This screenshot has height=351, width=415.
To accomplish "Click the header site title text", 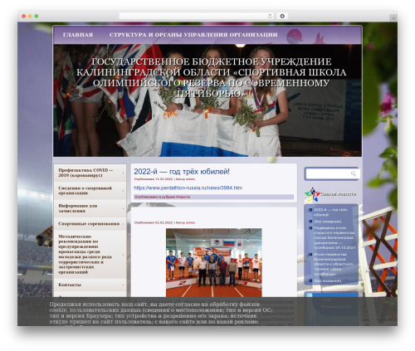I will [x=211, y=77].
